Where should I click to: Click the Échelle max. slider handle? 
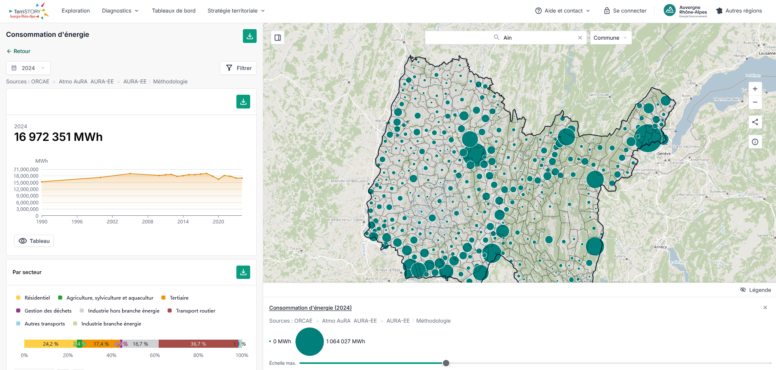446,363
